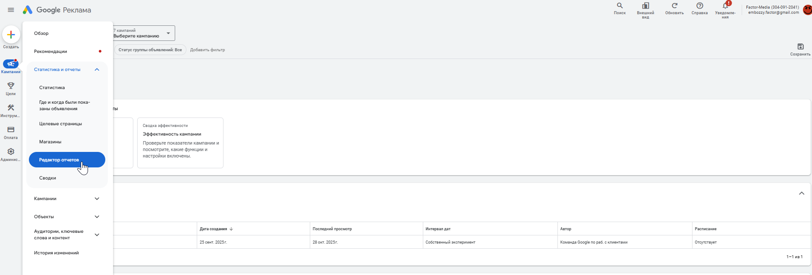Open Billing card icon

(11, 130)
